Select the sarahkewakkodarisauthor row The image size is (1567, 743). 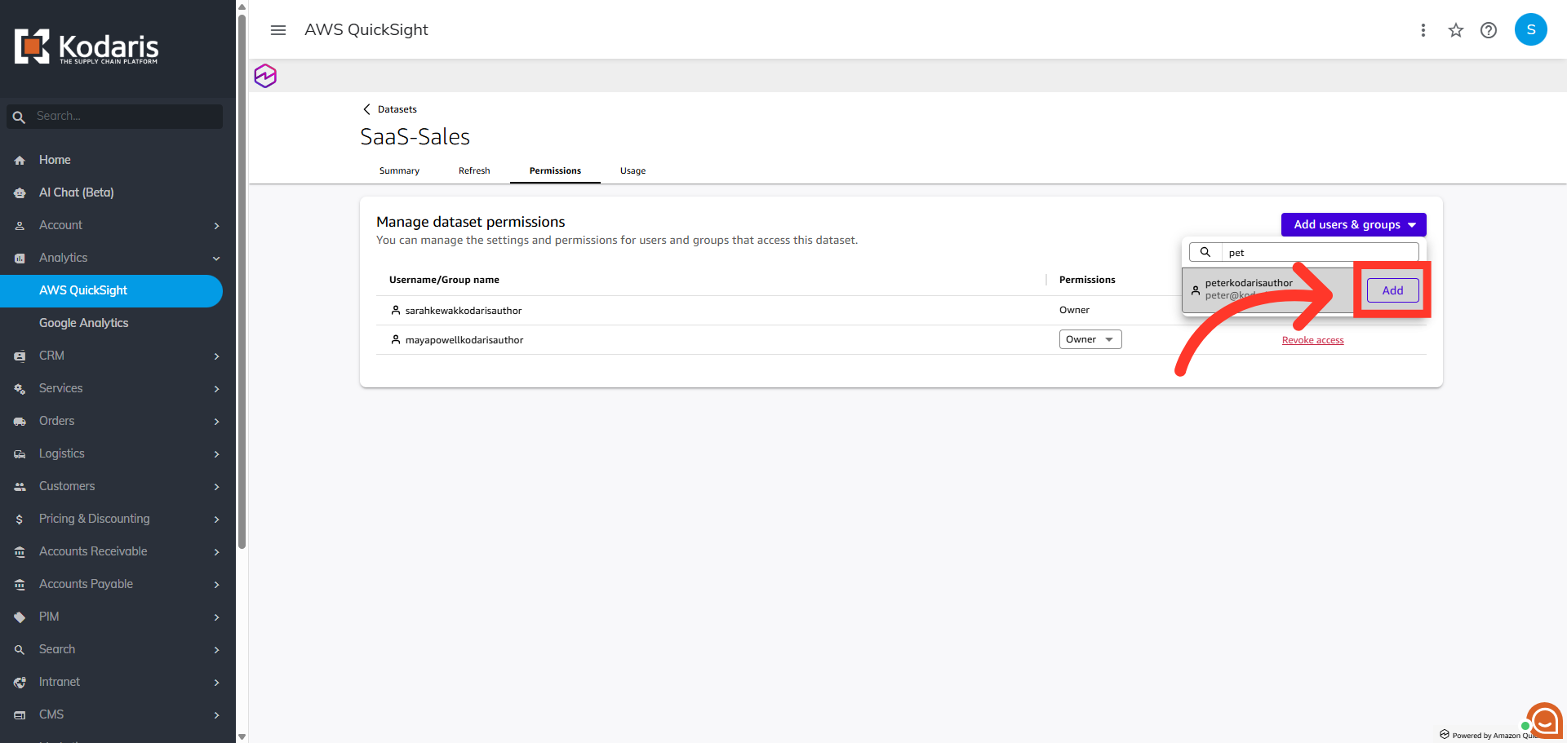[x=901, y=310]
